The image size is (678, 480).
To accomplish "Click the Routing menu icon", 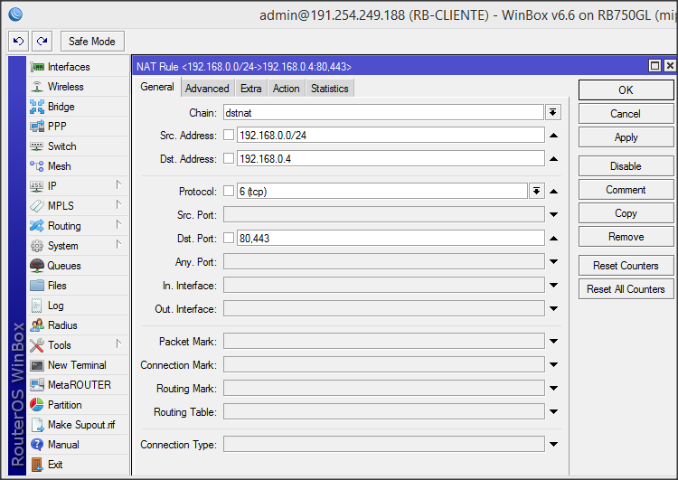I will coord(37,226).
